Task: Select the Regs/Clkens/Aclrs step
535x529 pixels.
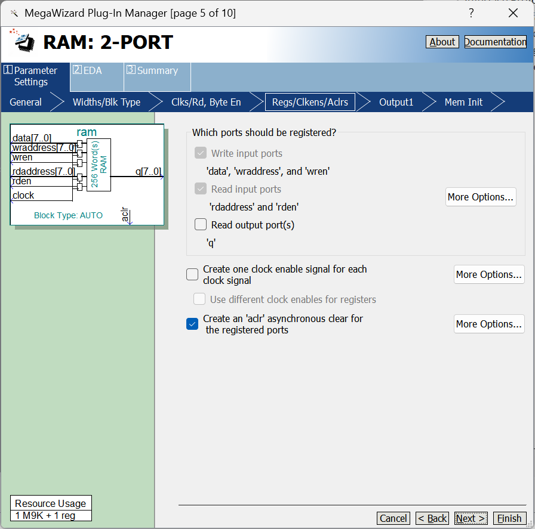Action: click(310, 102)
